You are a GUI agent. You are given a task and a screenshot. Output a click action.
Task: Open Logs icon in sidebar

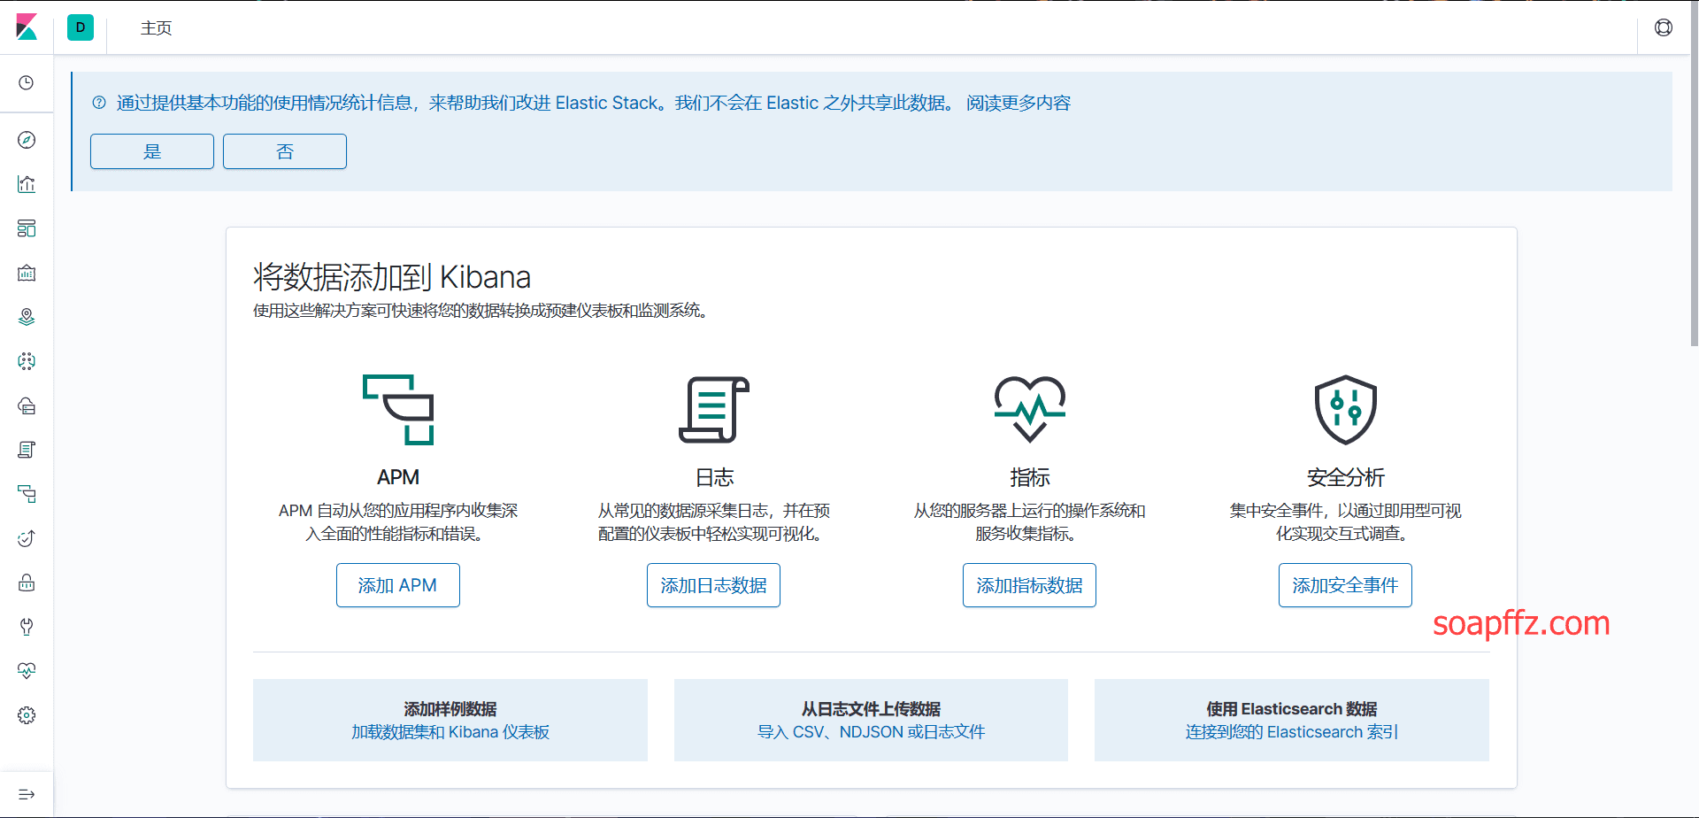[27, 450]
